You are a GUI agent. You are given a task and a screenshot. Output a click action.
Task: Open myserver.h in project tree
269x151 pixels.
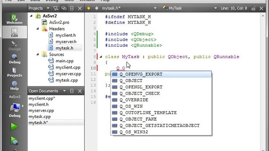66,42
